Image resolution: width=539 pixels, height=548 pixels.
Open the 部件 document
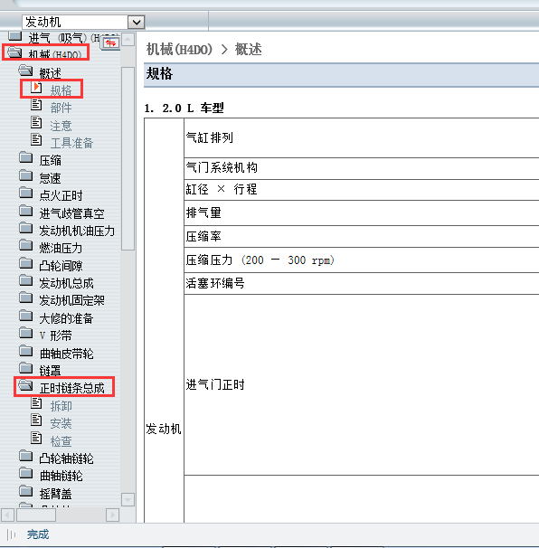(61, 108)
